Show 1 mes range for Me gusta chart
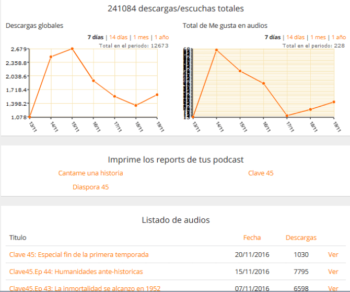The height and width of the screenshot is (292, 350). (318, 37)
